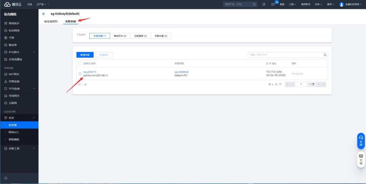The width and height of the screenshot is (366, 184).
Task: Open the 文档 floating docs button
Action: tap(361, 159)
